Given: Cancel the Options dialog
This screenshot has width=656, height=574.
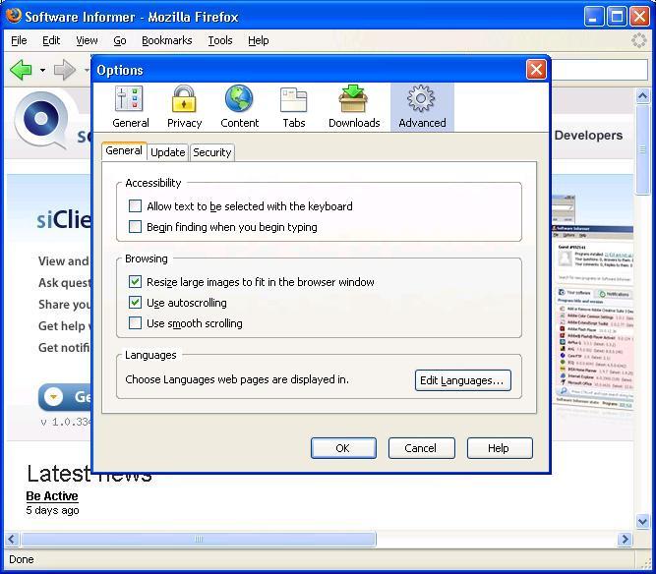Looking at the screenshot, I should pyautogui.click(x=421, y=448).
